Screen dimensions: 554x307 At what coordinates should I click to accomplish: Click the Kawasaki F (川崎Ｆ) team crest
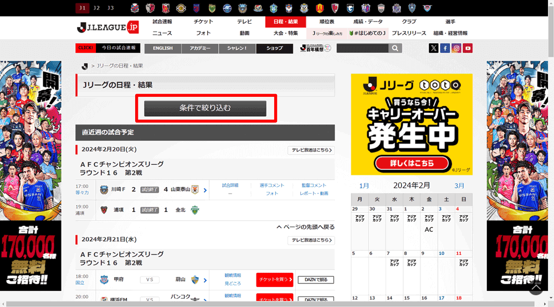pos(104,190)
